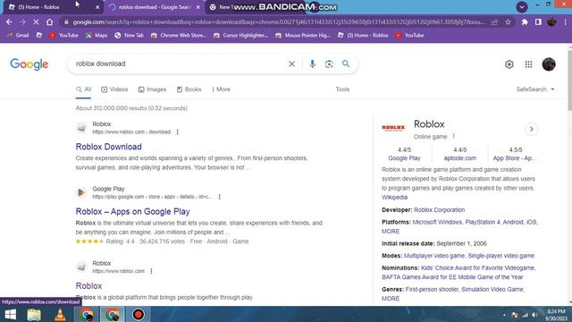The image size is (572, 322).
Task: Open the Google Play rating link
Action: click(404, 158)
